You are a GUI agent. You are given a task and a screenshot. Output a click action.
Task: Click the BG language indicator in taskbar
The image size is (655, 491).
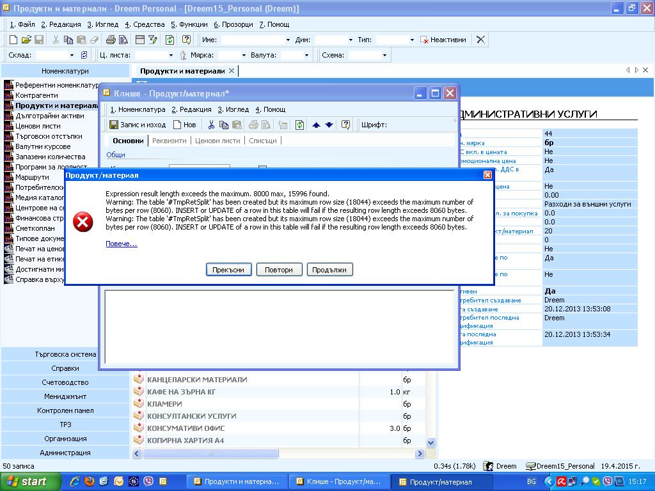pos(532,482)
